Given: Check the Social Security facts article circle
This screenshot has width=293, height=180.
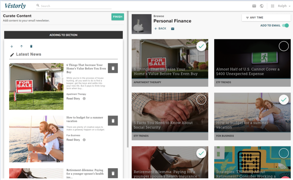Looking at the screenshot, I should [201, 100].
